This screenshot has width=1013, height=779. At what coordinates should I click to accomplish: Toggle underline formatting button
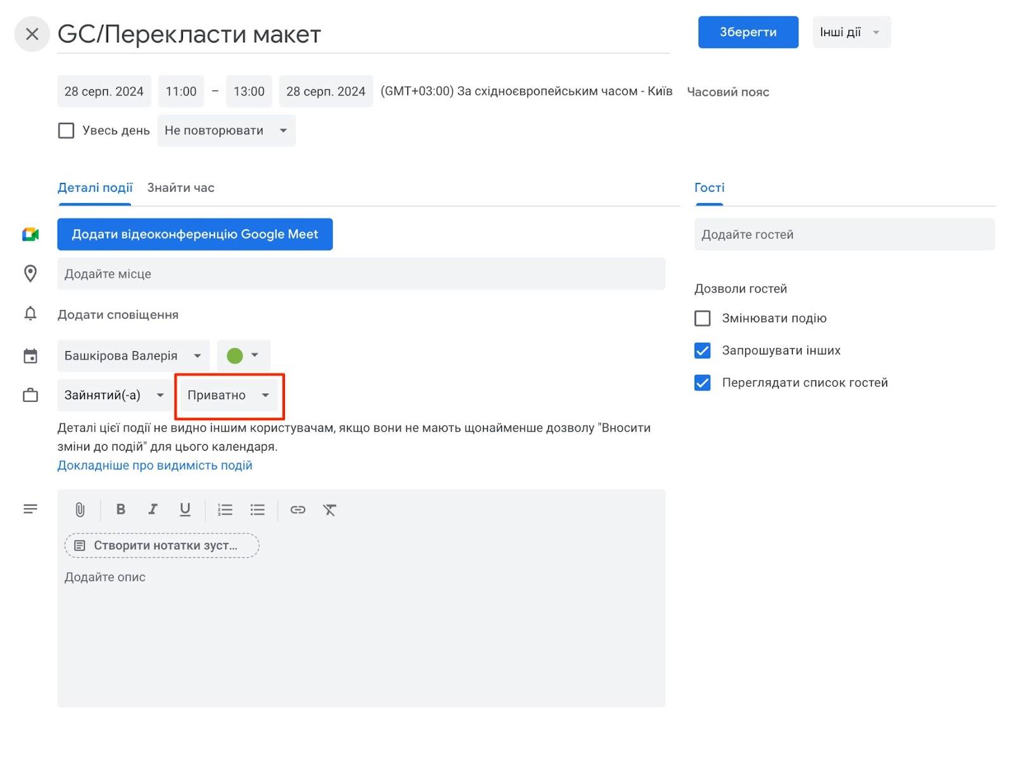185,509
